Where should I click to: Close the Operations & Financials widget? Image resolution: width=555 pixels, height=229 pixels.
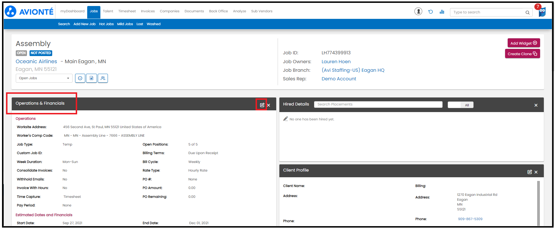[x=269, y=105]
